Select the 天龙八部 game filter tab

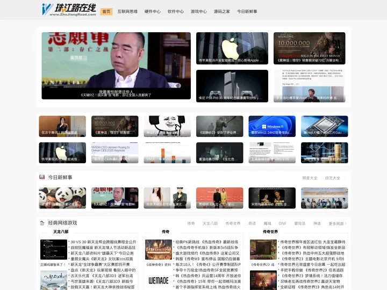click(210, 223)
